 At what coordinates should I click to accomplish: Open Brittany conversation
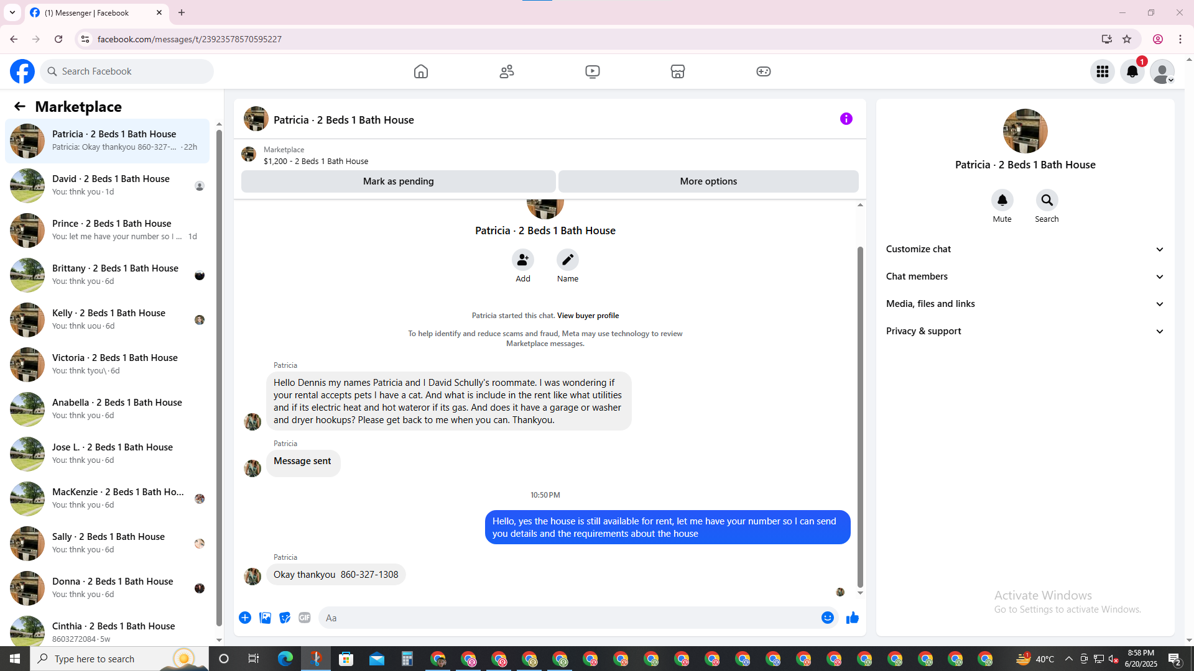[x=107, y=275]
